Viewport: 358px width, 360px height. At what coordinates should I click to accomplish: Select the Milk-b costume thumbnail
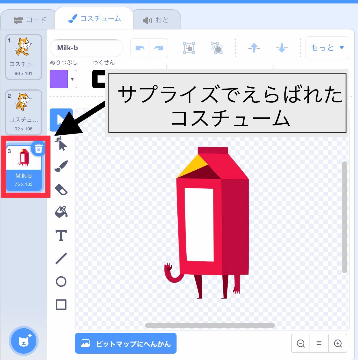(x=24, y=168)
